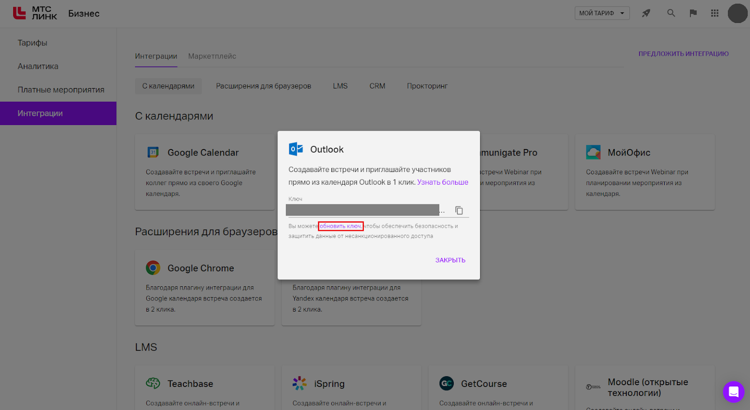Viewport: 750px width, 410px height.
Task: Select Интеграции in the sidebar
Action: click(58, 113)
